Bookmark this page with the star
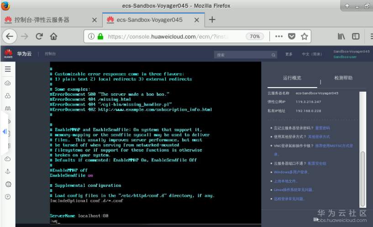The image size is (373, 227). coord(304,36)
